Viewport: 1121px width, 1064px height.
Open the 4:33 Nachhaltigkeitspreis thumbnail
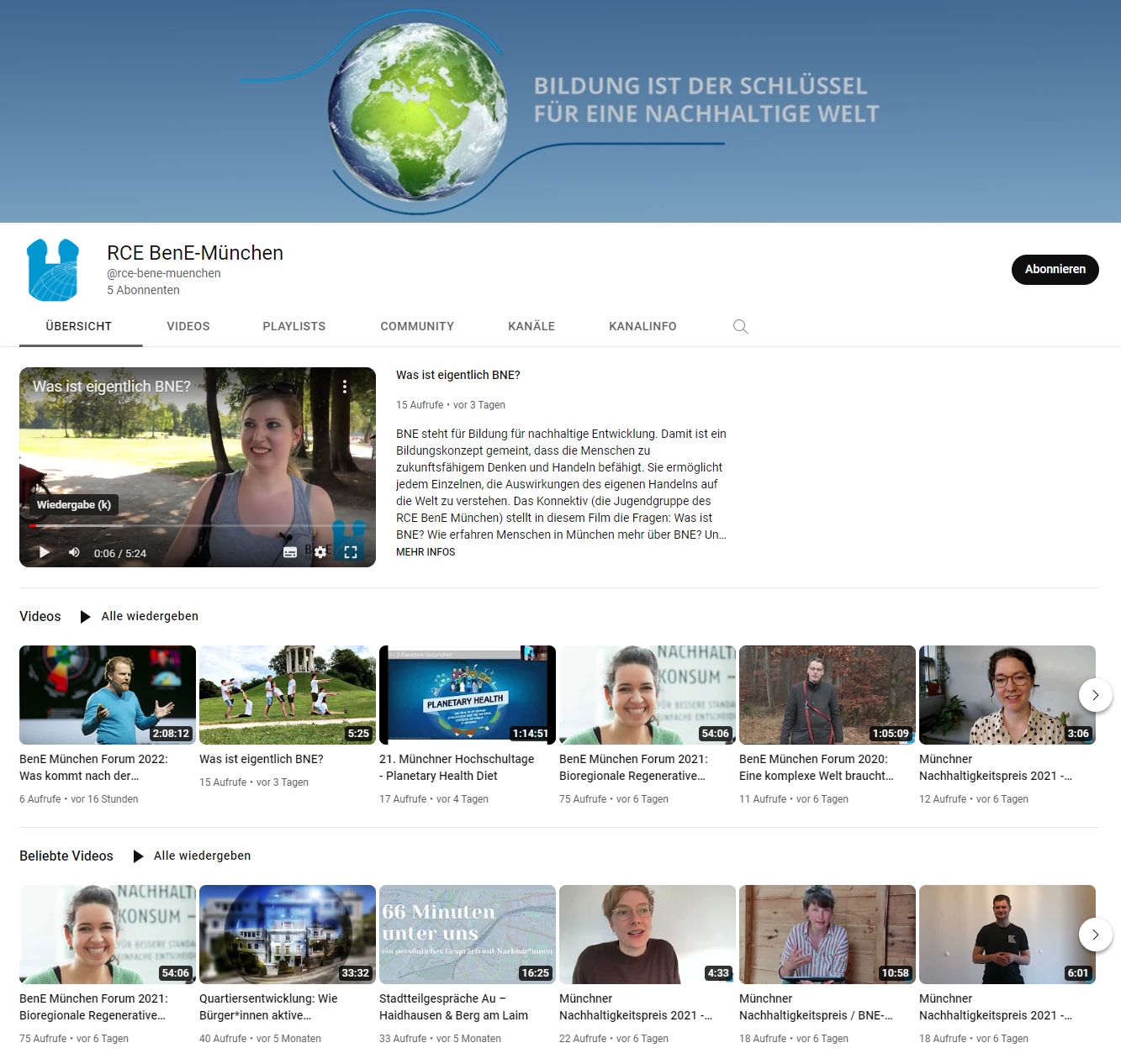click(648, 935)
